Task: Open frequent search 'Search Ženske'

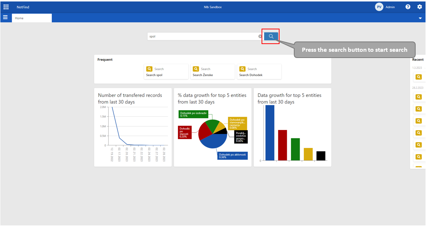Action: point(212,72)
